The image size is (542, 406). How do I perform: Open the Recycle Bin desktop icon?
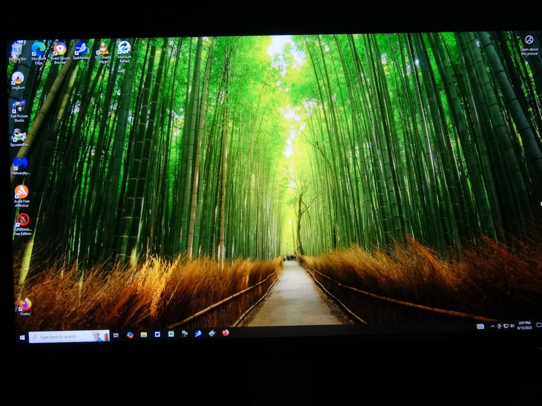click(17, 51)
